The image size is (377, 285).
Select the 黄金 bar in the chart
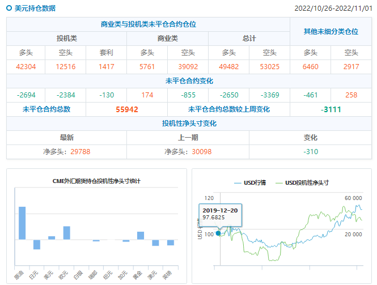141,235
